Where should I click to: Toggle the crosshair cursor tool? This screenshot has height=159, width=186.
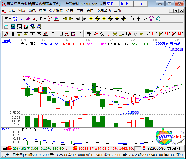(138, 19)
